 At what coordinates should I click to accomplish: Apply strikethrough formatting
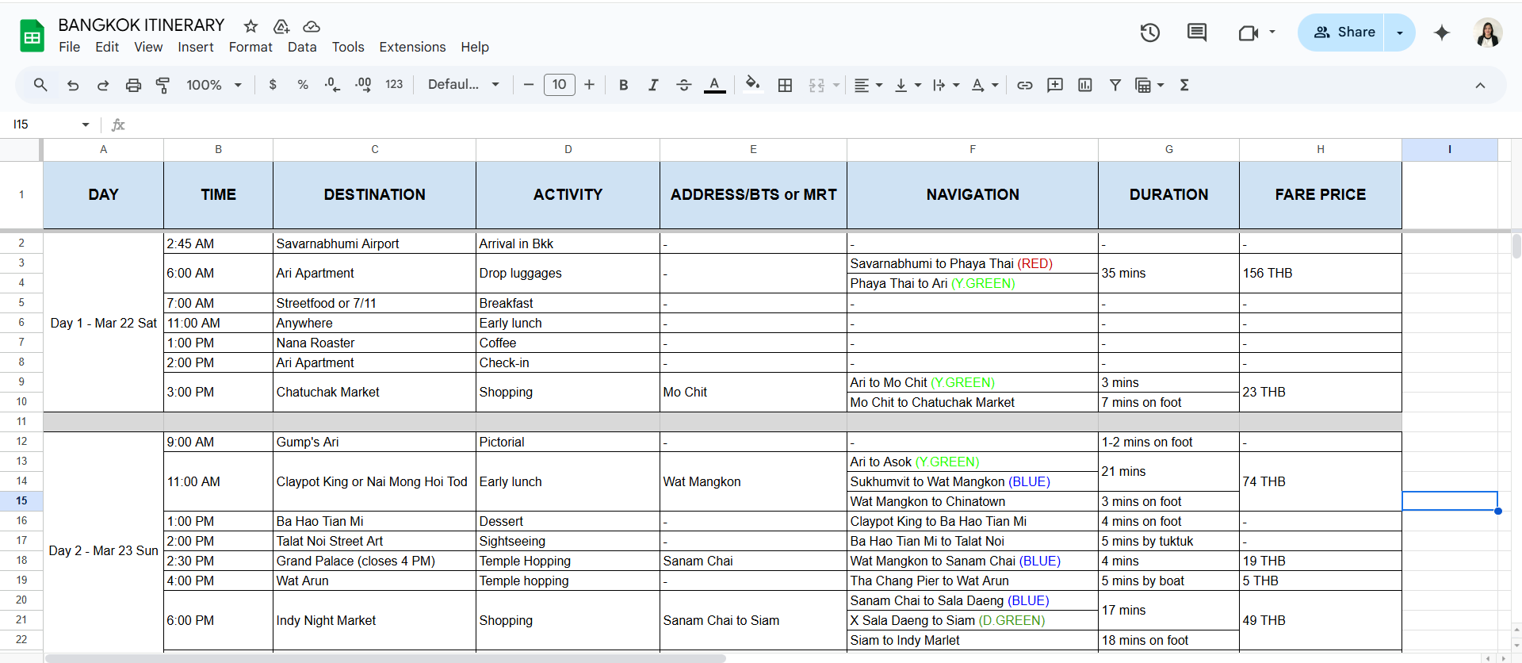pos(684,85)
